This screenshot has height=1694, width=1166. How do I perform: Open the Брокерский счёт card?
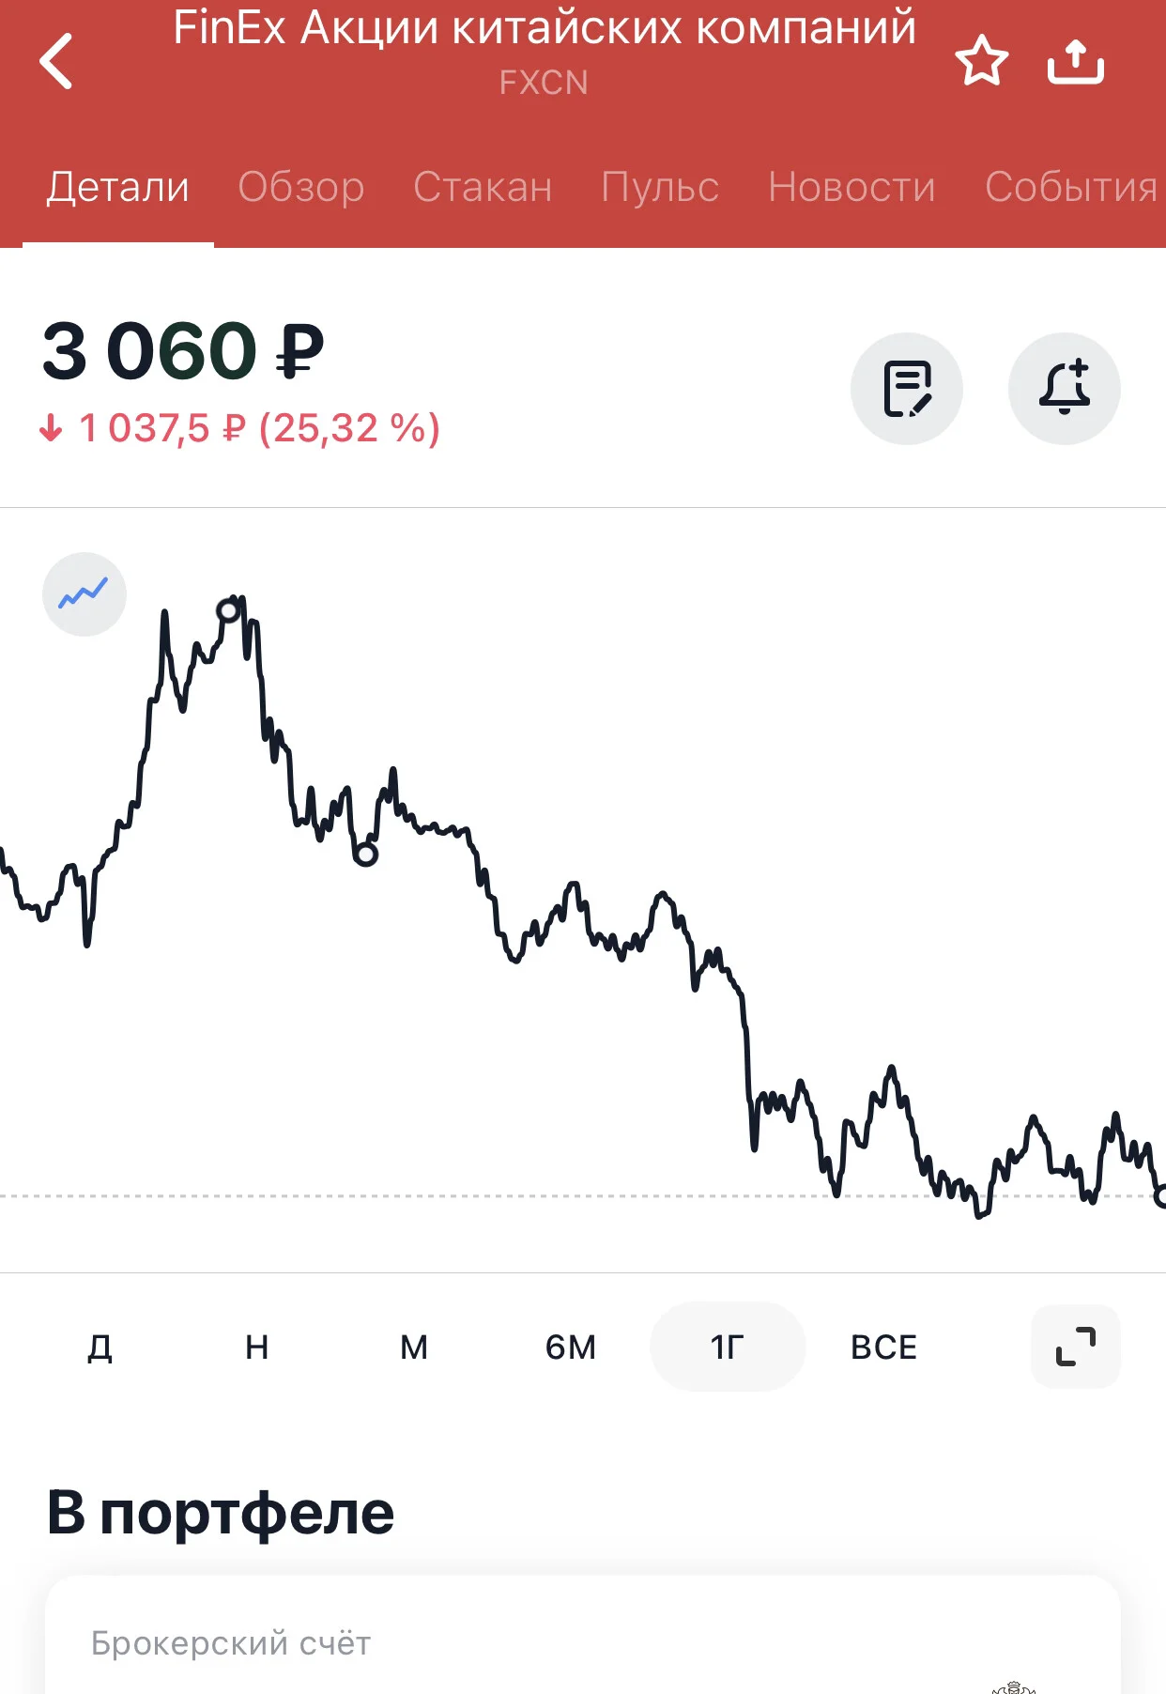(583, 1636)
